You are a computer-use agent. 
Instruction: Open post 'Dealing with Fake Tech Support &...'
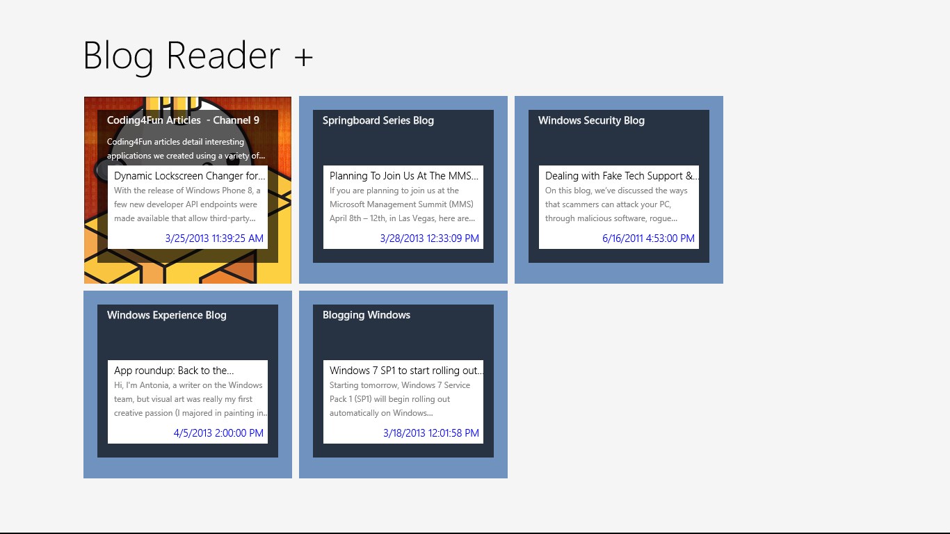coord(622,176)
